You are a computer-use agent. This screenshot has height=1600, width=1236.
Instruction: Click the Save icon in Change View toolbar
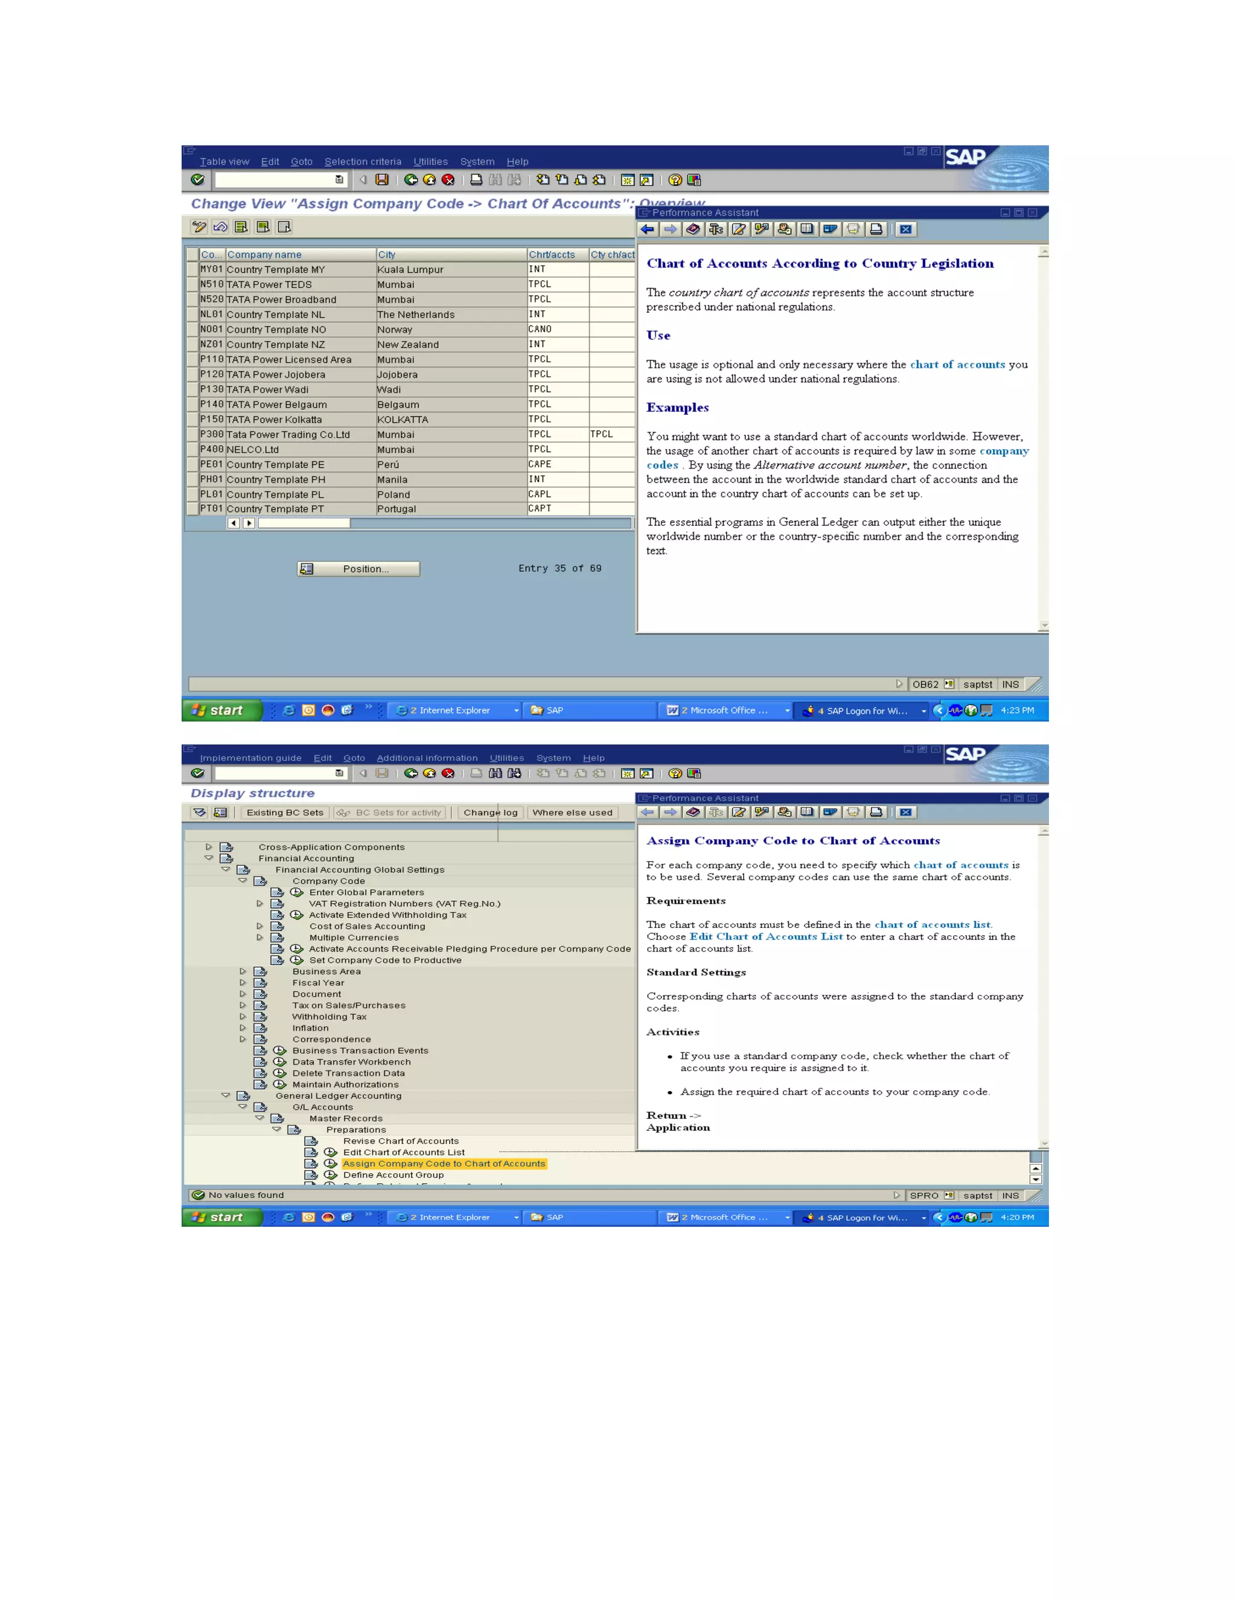click(x=381, y=179)
